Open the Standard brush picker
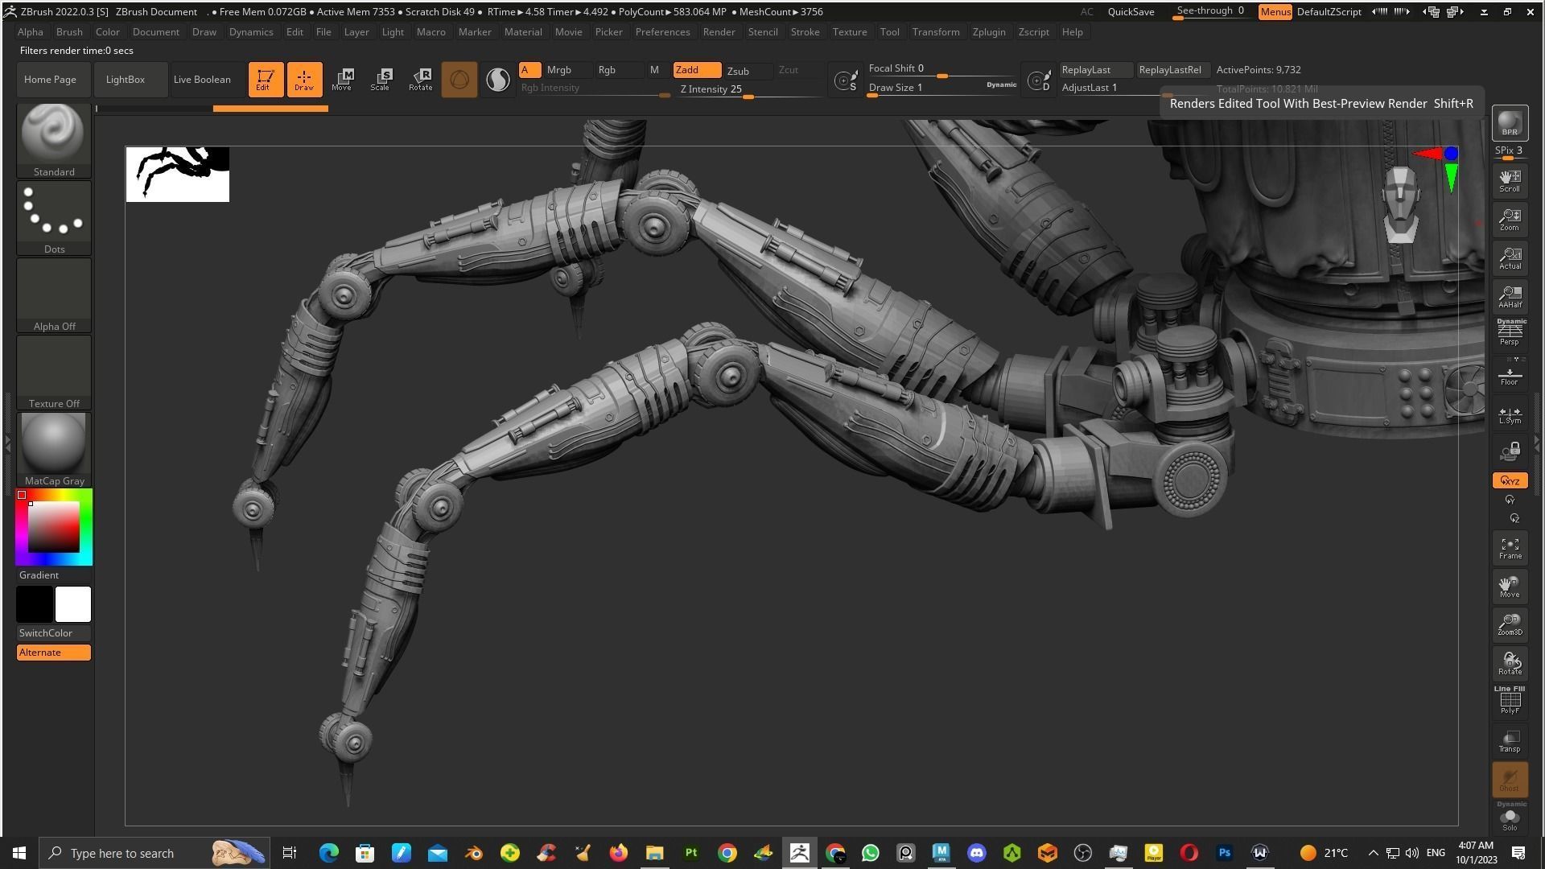The height and width of the screenshot is (869, 1545). [54, 140]
